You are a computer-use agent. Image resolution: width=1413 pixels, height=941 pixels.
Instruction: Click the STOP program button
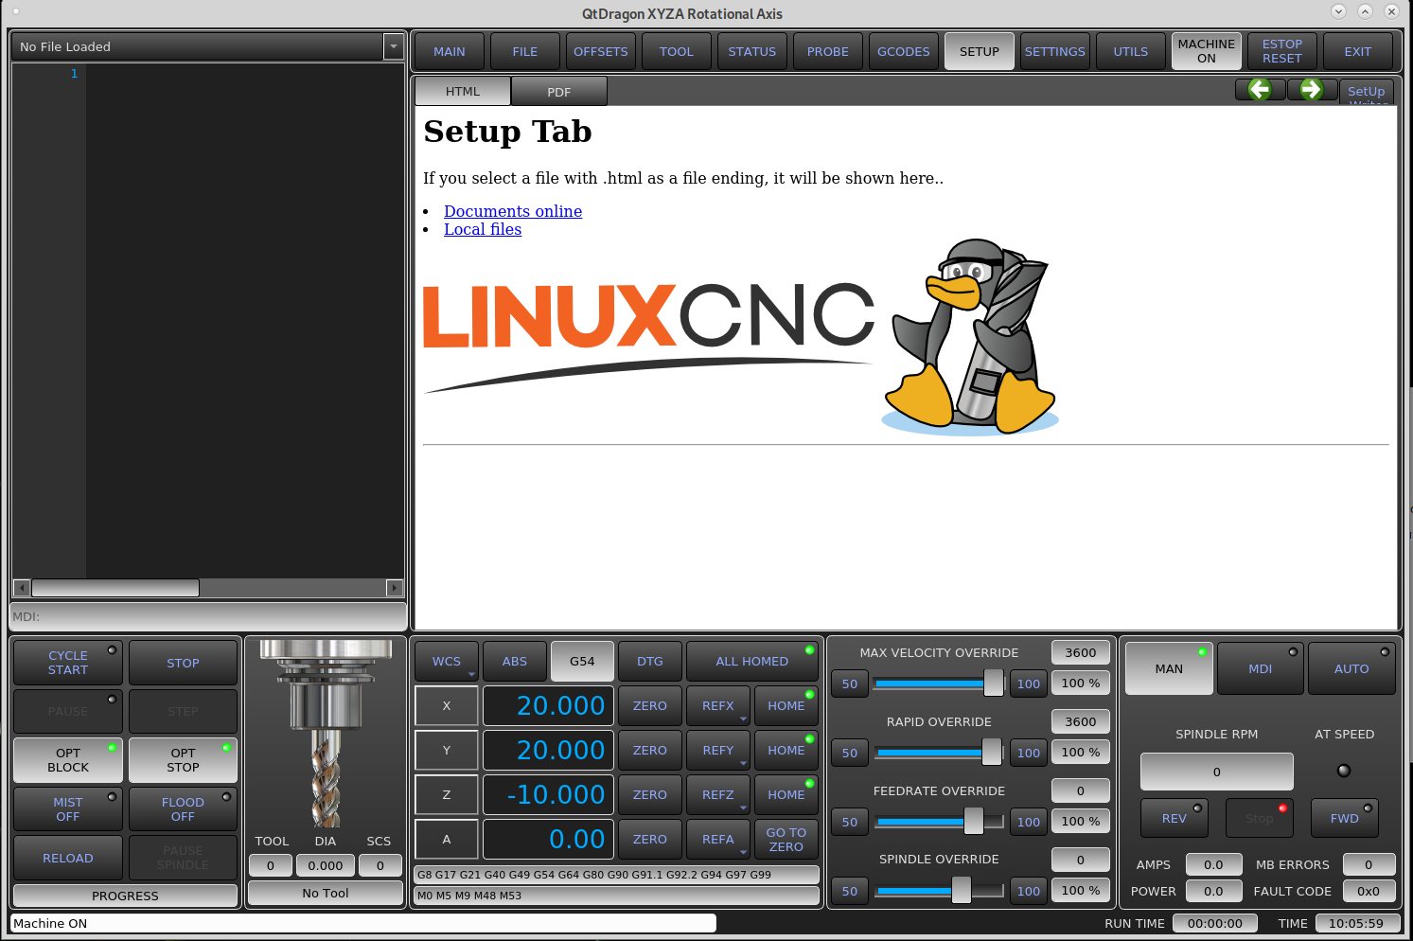point(183,663)
